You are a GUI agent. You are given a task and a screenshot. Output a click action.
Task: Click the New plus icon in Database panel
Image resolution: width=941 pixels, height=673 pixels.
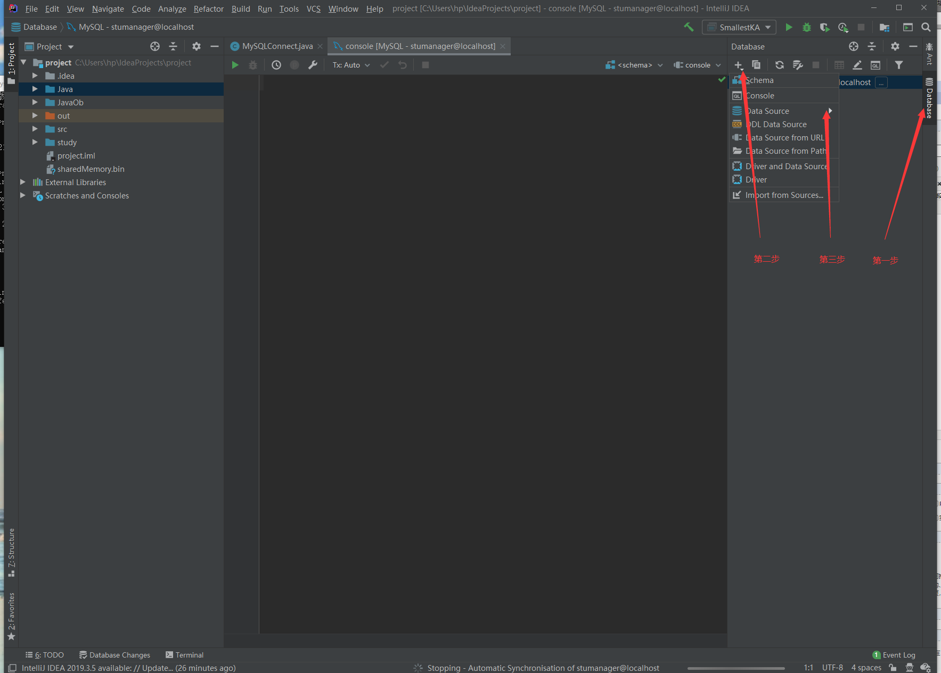(739, 65)
